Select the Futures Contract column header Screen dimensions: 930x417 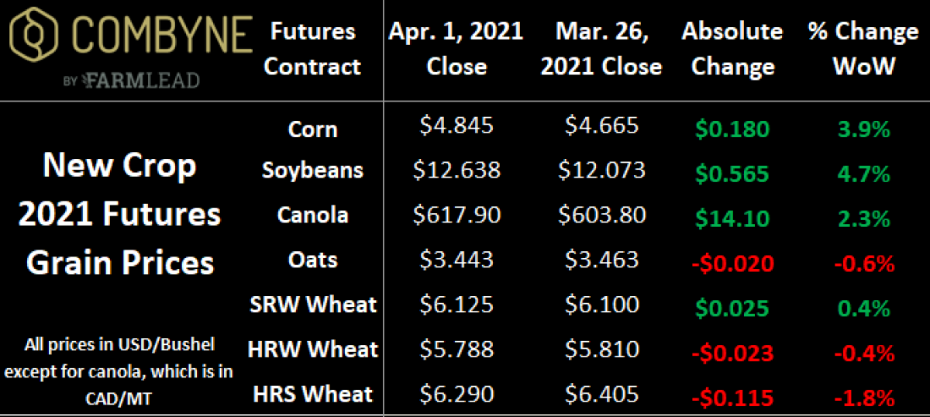(312, 49)
